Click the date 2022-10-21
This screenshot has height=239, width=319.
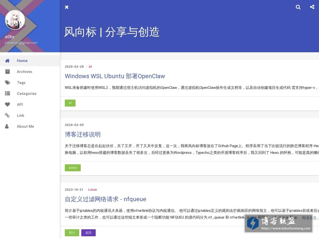tap(74, 190)
